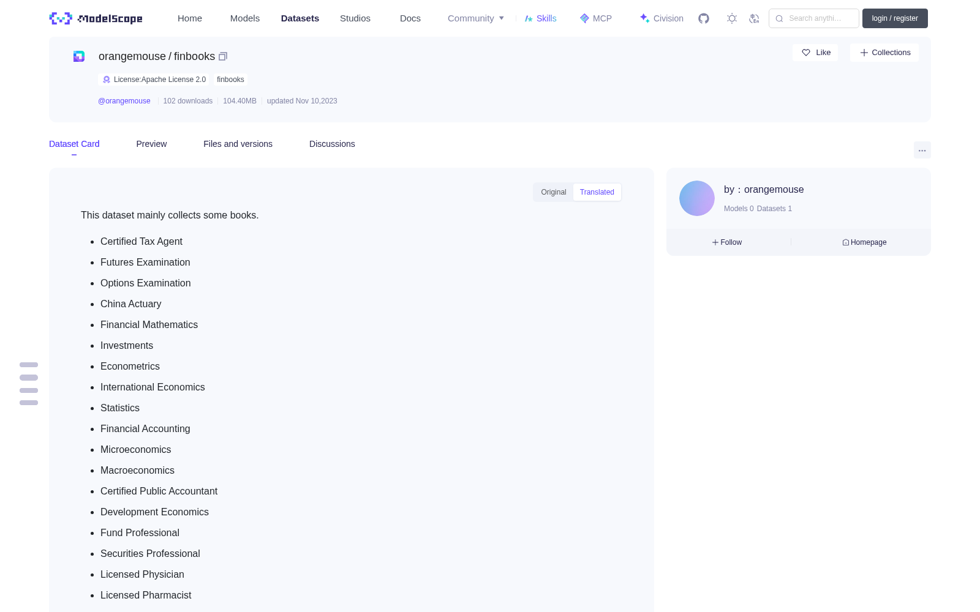Follow the user orangemouse
The width and height of the screenshot is (980, 612).
pyautogui.click(x=727, y=242)
